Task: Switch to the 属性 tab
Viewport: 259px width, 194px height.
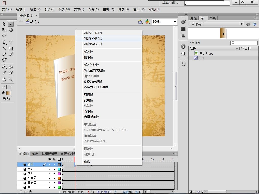Action: 193,18
